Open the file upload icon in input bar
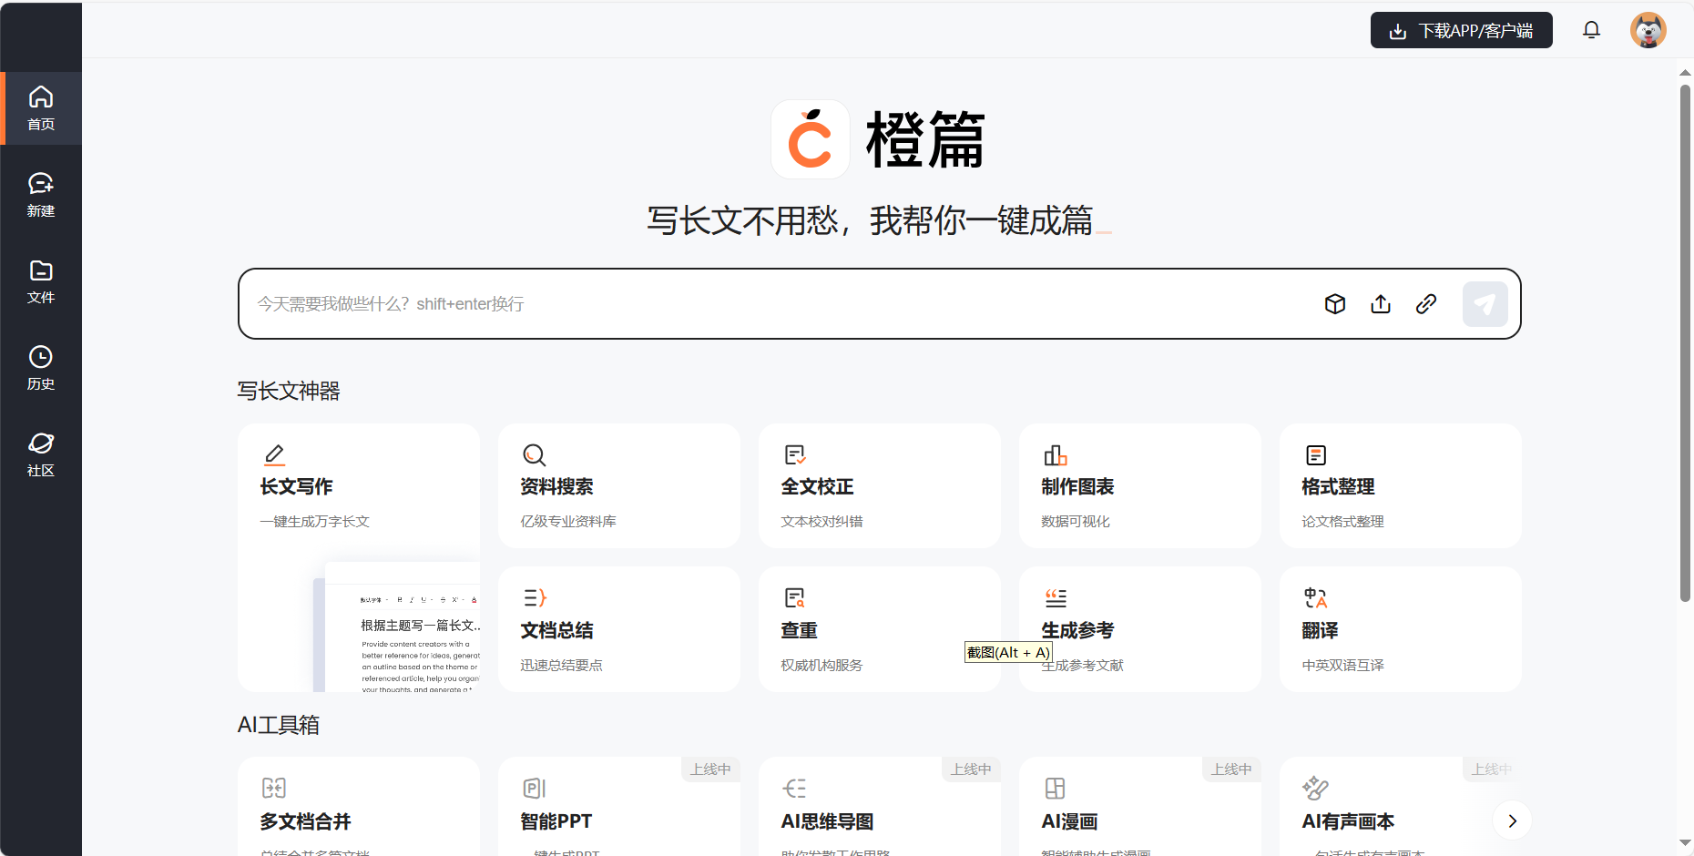1694x856 pixels. point(1380,303)
